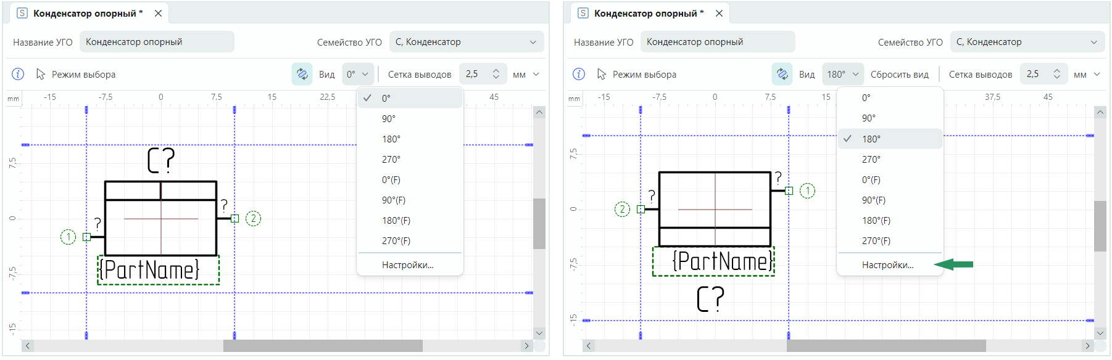
Task: Choose 270°(F) in the right view menu
Action: (x=890, y=240)
